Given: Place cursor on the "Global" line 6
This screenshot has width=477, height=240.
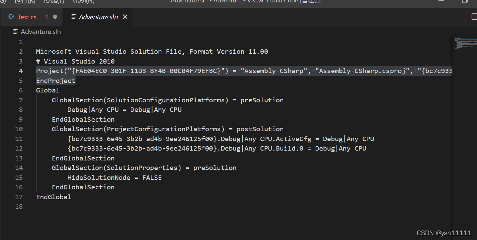Looking at the screenshot, I should click(x=48, y=90).
